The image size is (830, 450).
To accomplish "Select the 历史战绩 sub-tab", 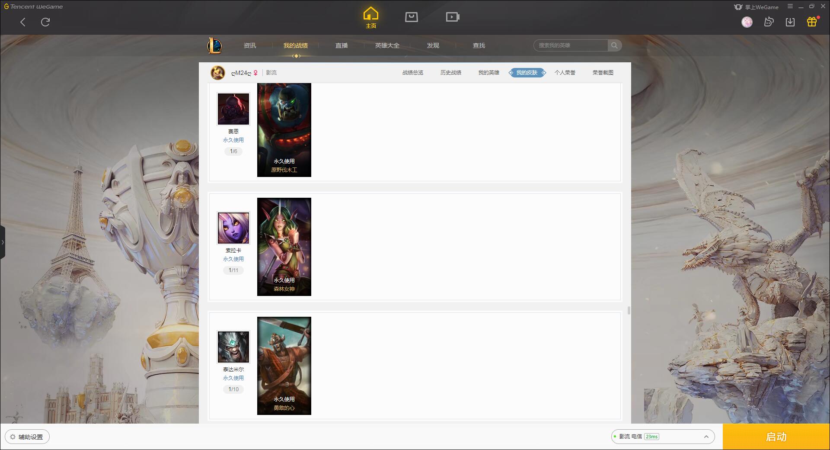I will coord(451,73).
